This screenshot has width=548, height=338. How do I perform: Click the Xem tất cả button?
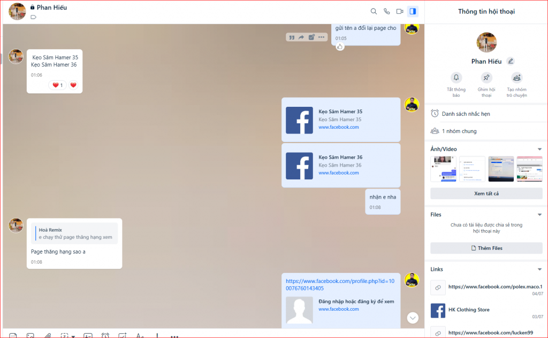pyautogui.click(x=486, y=193)
